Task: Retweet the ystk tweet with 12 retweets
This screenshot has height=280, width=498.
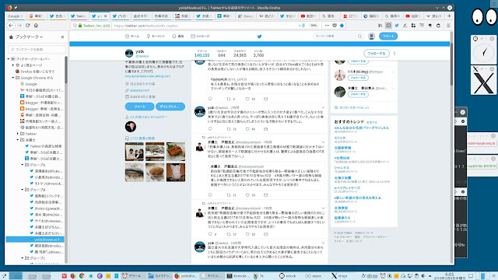Action: pyautogui.click(x=229, y=129)
